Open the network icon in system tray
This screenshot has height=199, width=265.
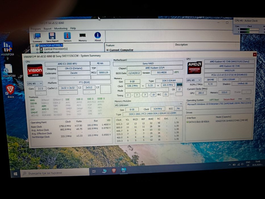pyautogui.click(x=239, y=164)
